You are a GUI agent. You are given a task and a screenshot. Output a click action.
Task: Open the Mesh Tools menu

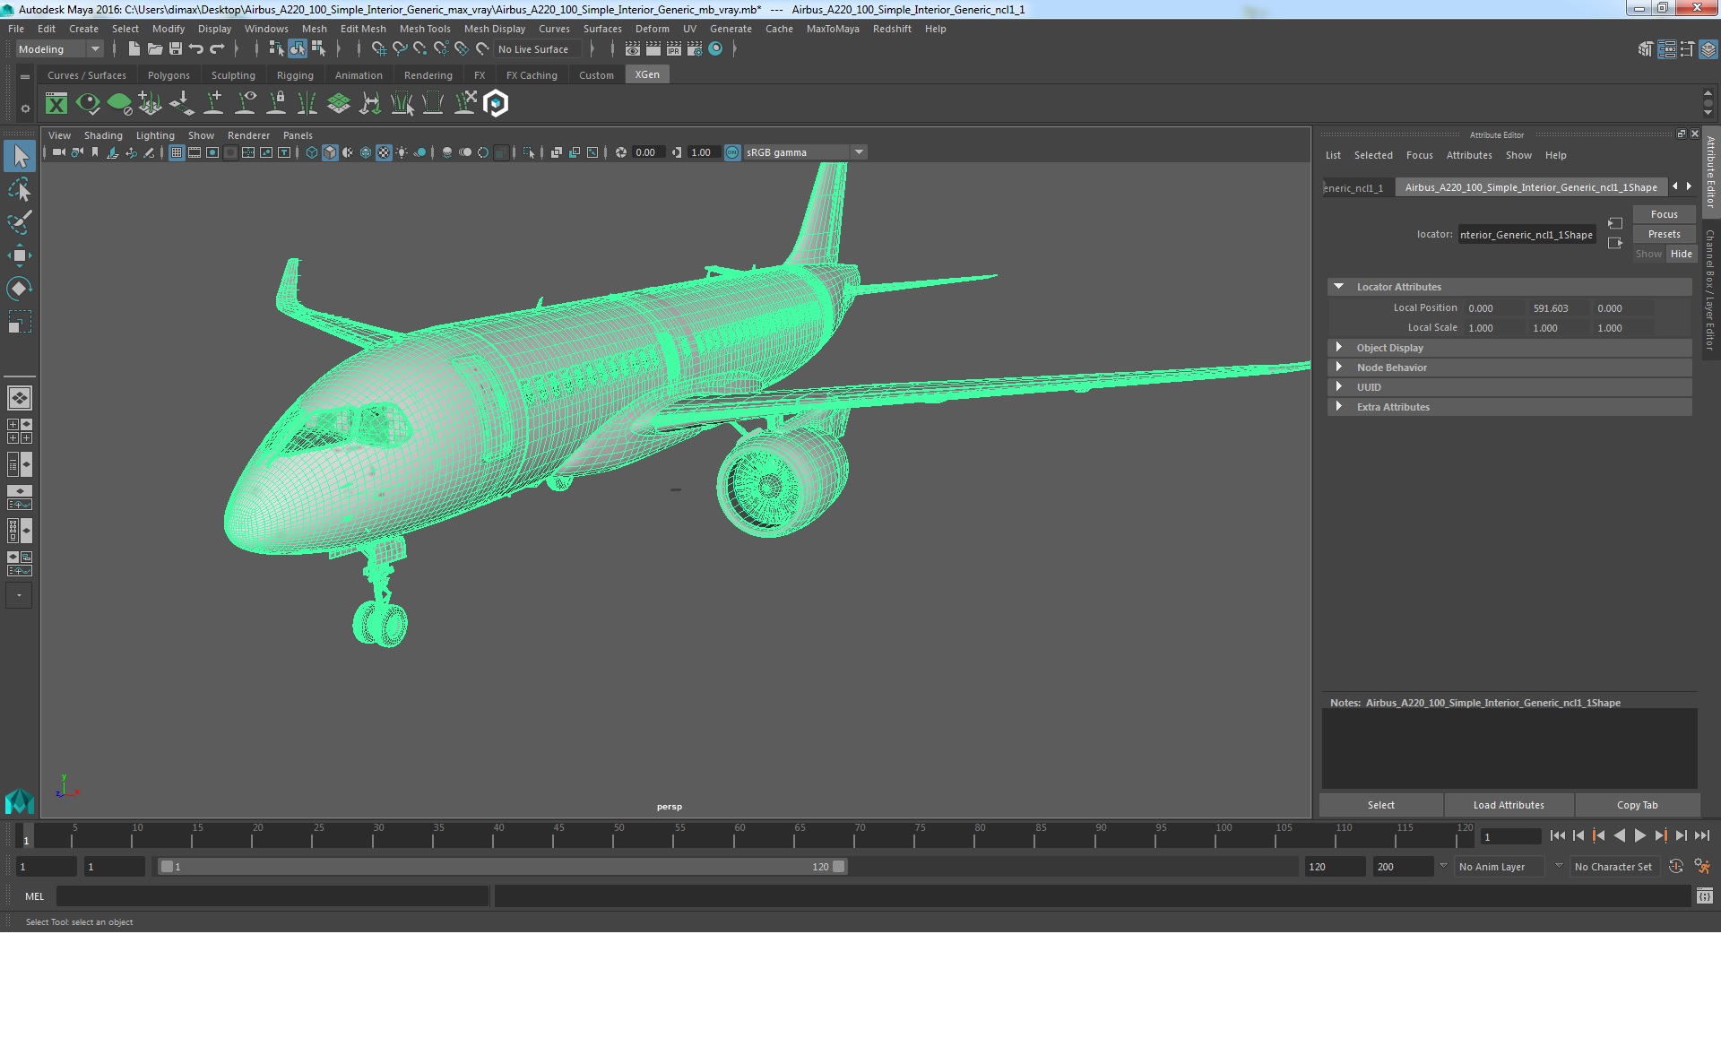point(424,29)
